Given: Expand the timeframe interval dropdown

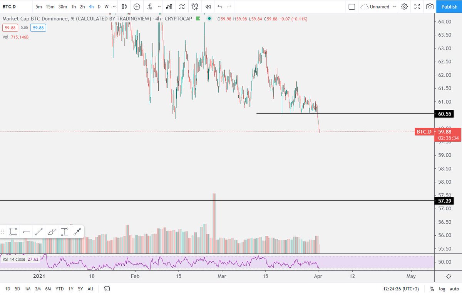Looking at the screenshot, I should click(114, 7).
